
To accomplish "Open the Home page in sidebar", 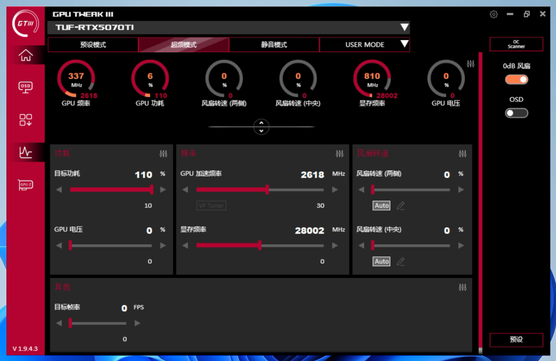I will (x=26, y=55).
